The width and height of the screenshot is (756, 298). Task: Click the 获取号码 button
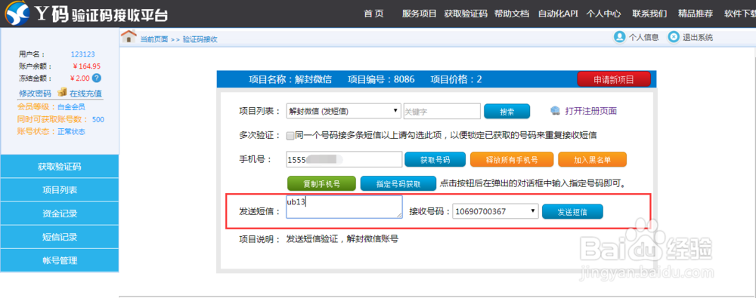[x=435, y=159]
